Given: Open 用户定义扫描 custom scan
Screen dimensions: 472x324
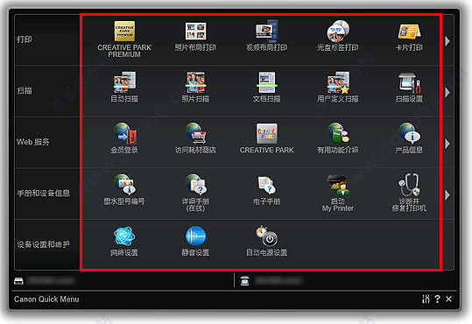Looking at the screenshot, I should [338, 82].
